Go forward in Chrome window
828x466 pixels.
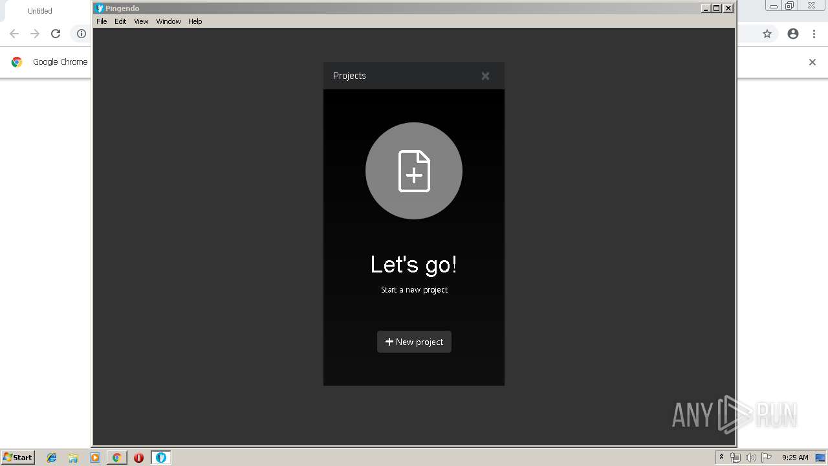(35, 34)
